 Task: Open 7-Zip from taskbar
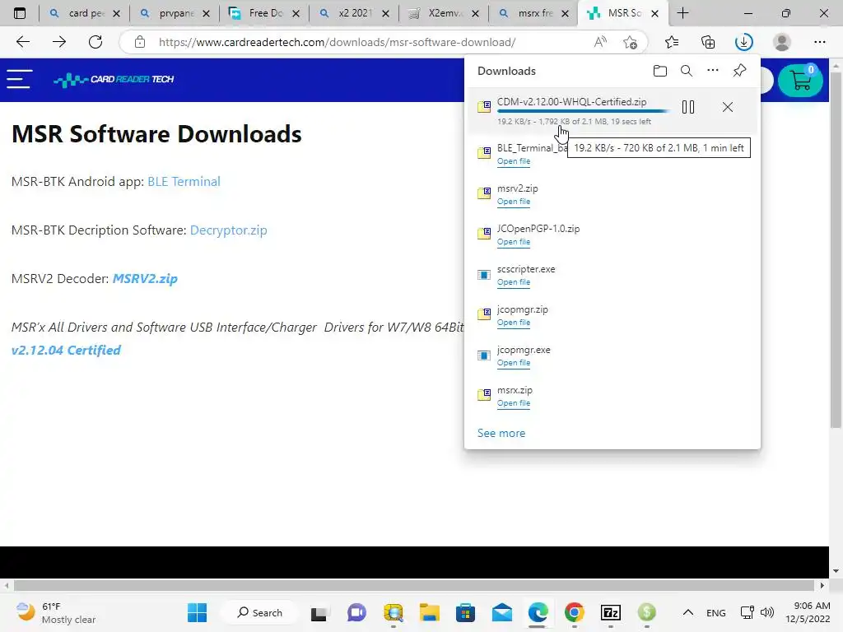(x=611, y=612)
